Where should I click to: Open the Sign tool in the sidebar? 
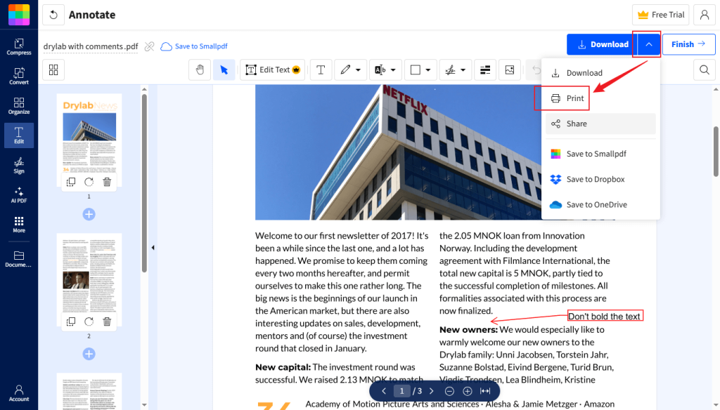pos(18,164)
